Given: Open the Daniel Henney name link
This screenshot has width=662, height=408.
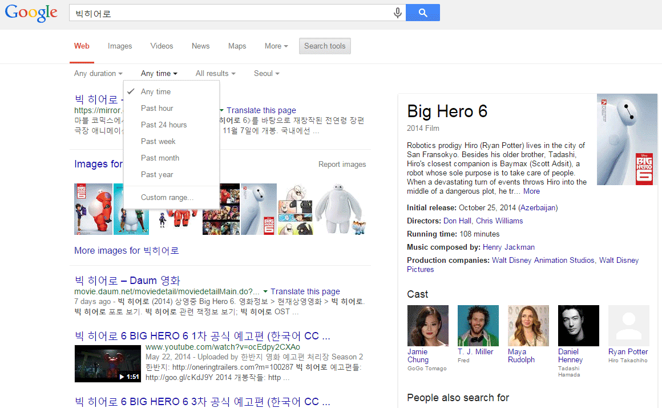Looking at the screenshot, I should 570,355.
